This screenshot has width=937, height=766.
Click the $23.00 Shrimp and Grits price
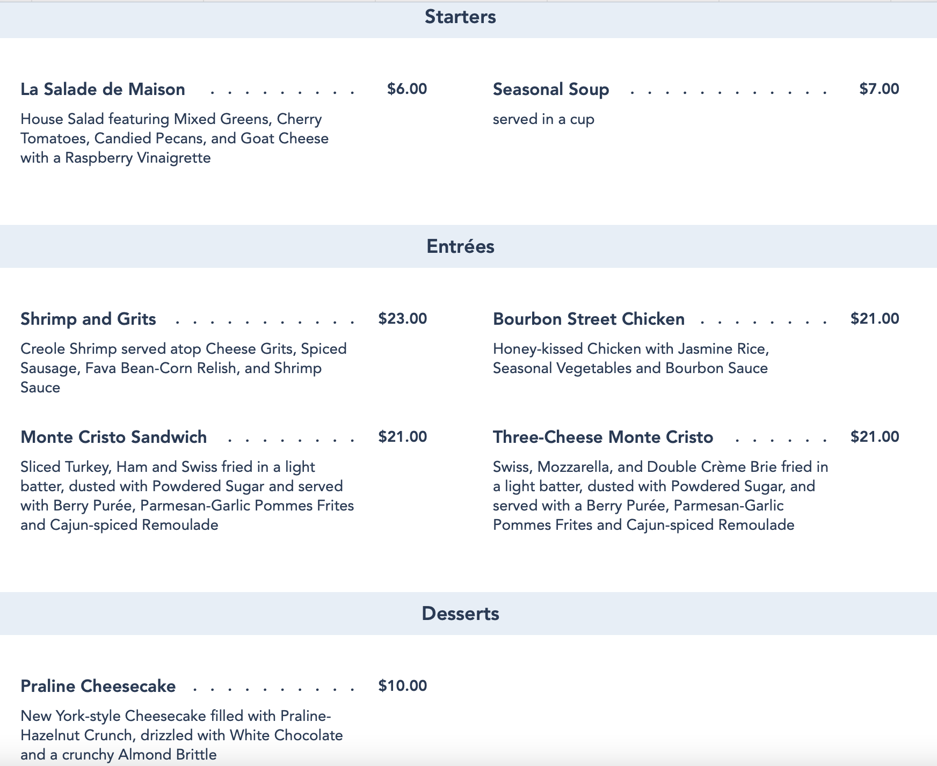[402, 319]
